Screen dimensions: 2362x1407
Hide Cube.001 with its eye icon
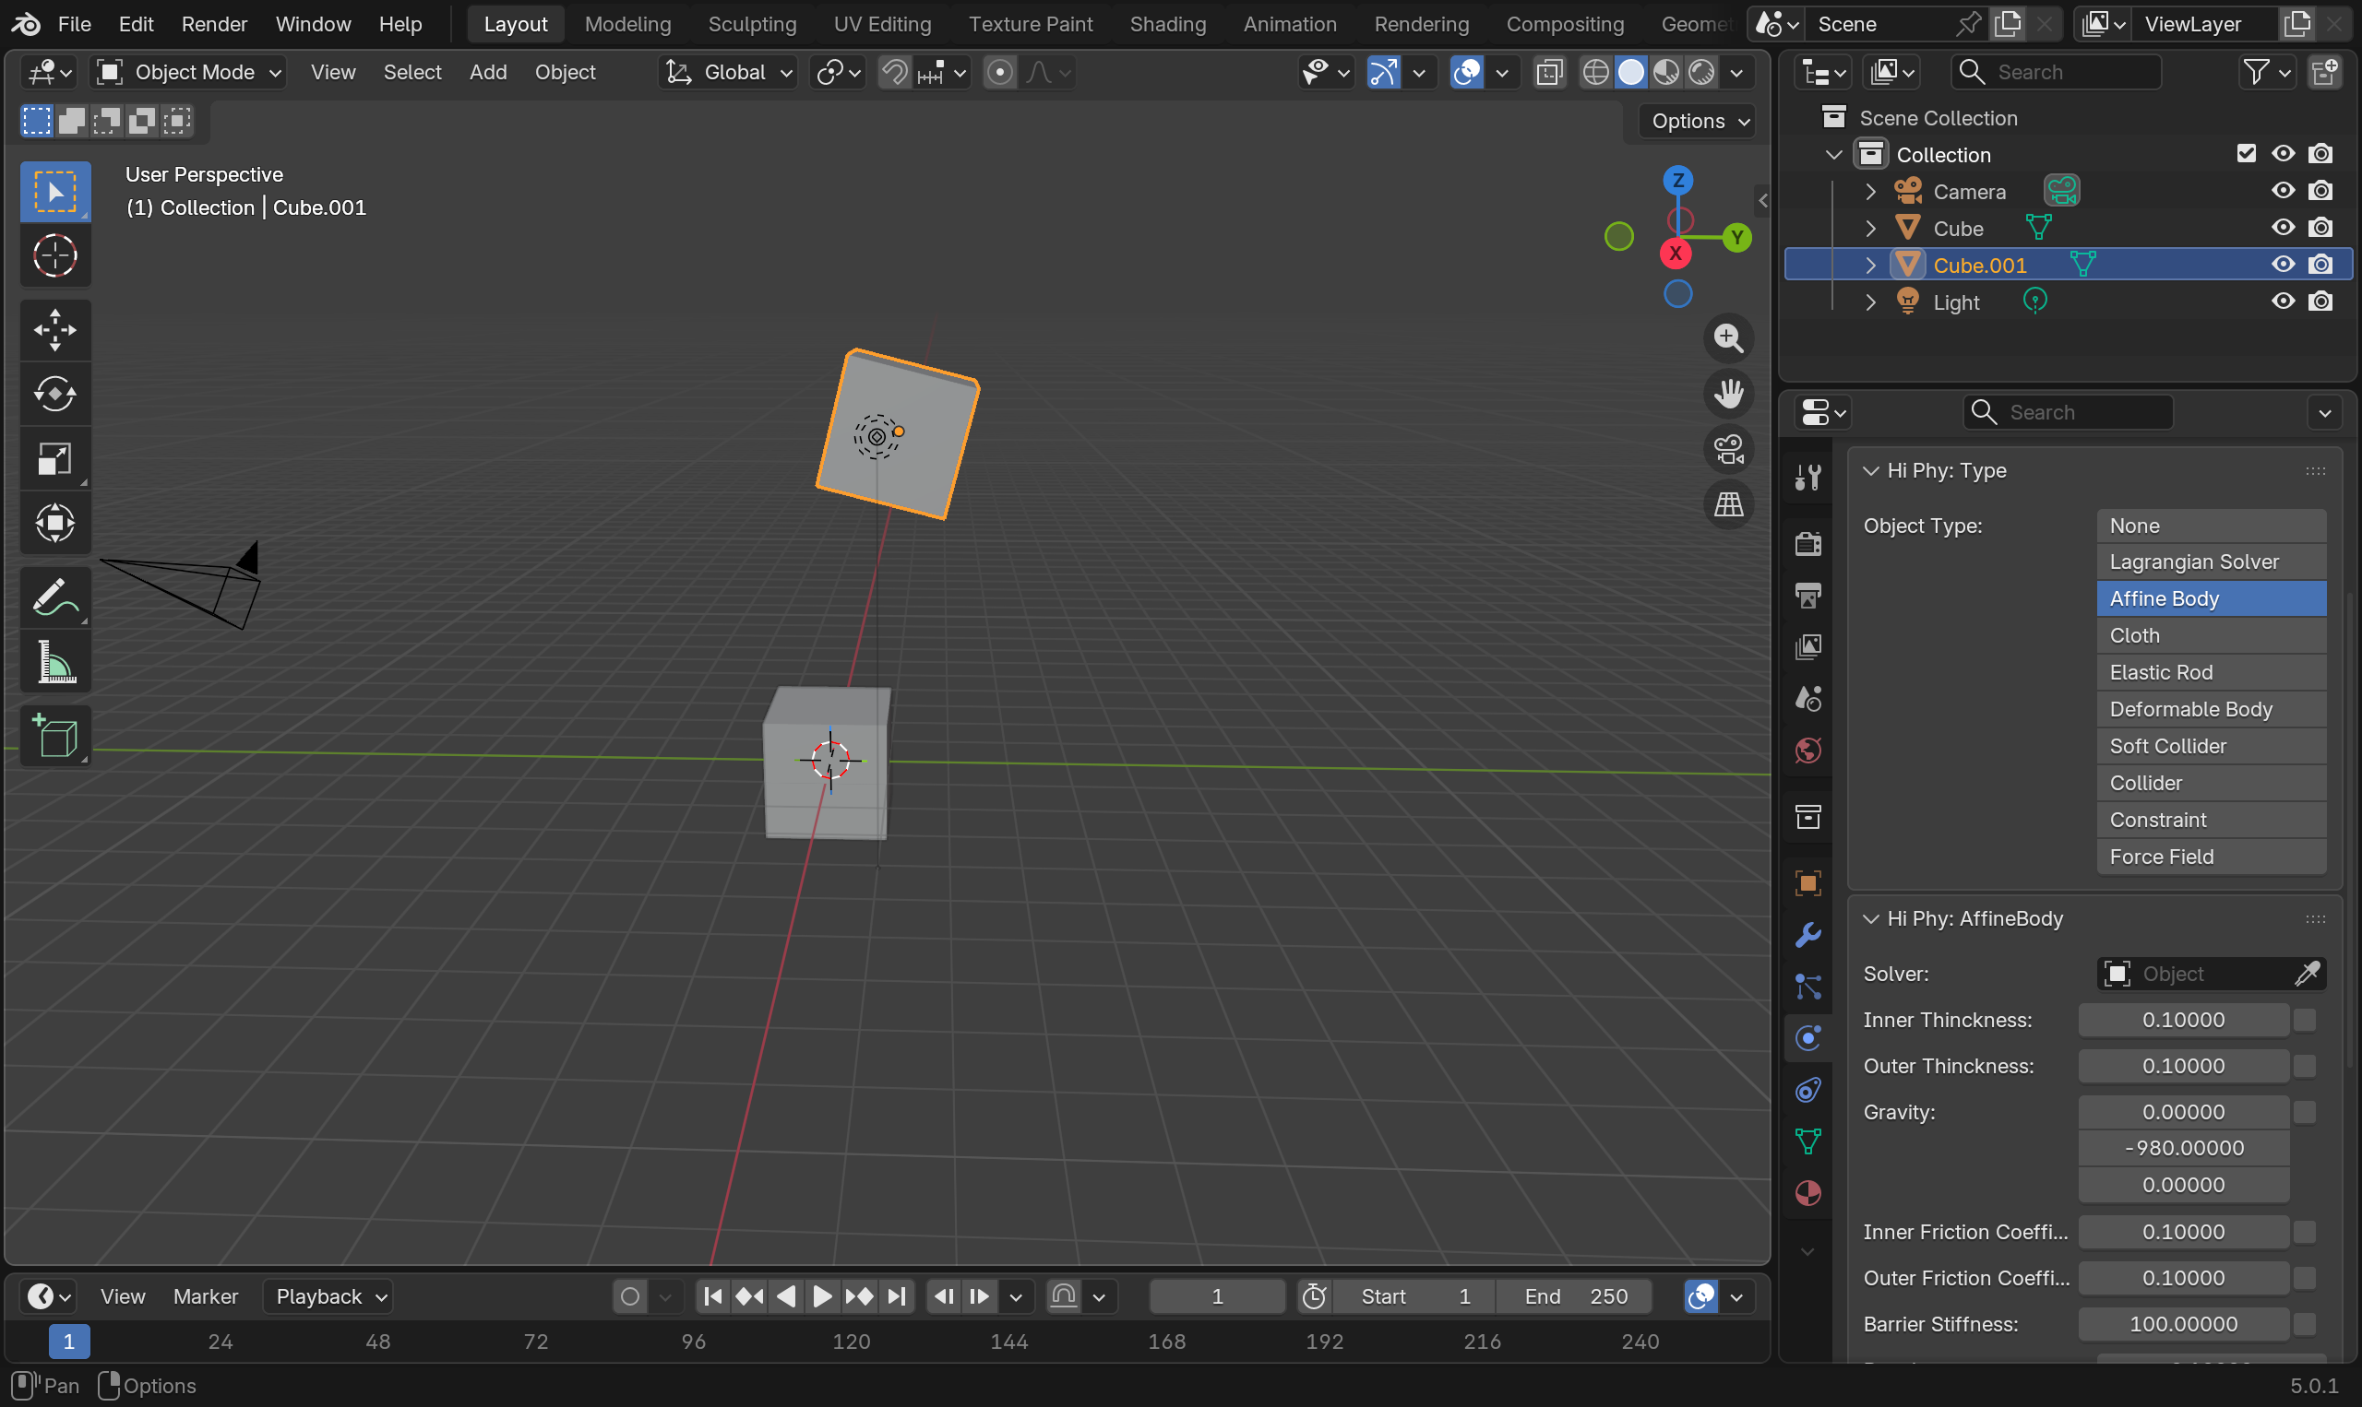pyautogui.click(x=2283, y=265)
